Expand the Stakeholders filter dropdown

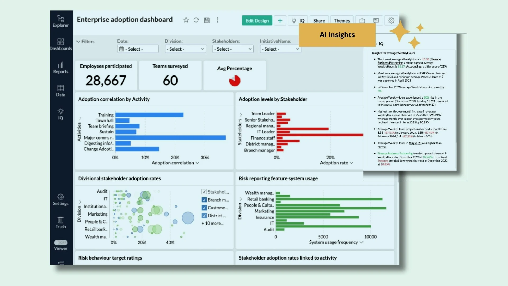233,49
